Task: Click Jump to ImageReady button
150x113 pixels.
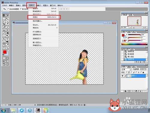Action: pyautogui.click(x=6, y=64)
